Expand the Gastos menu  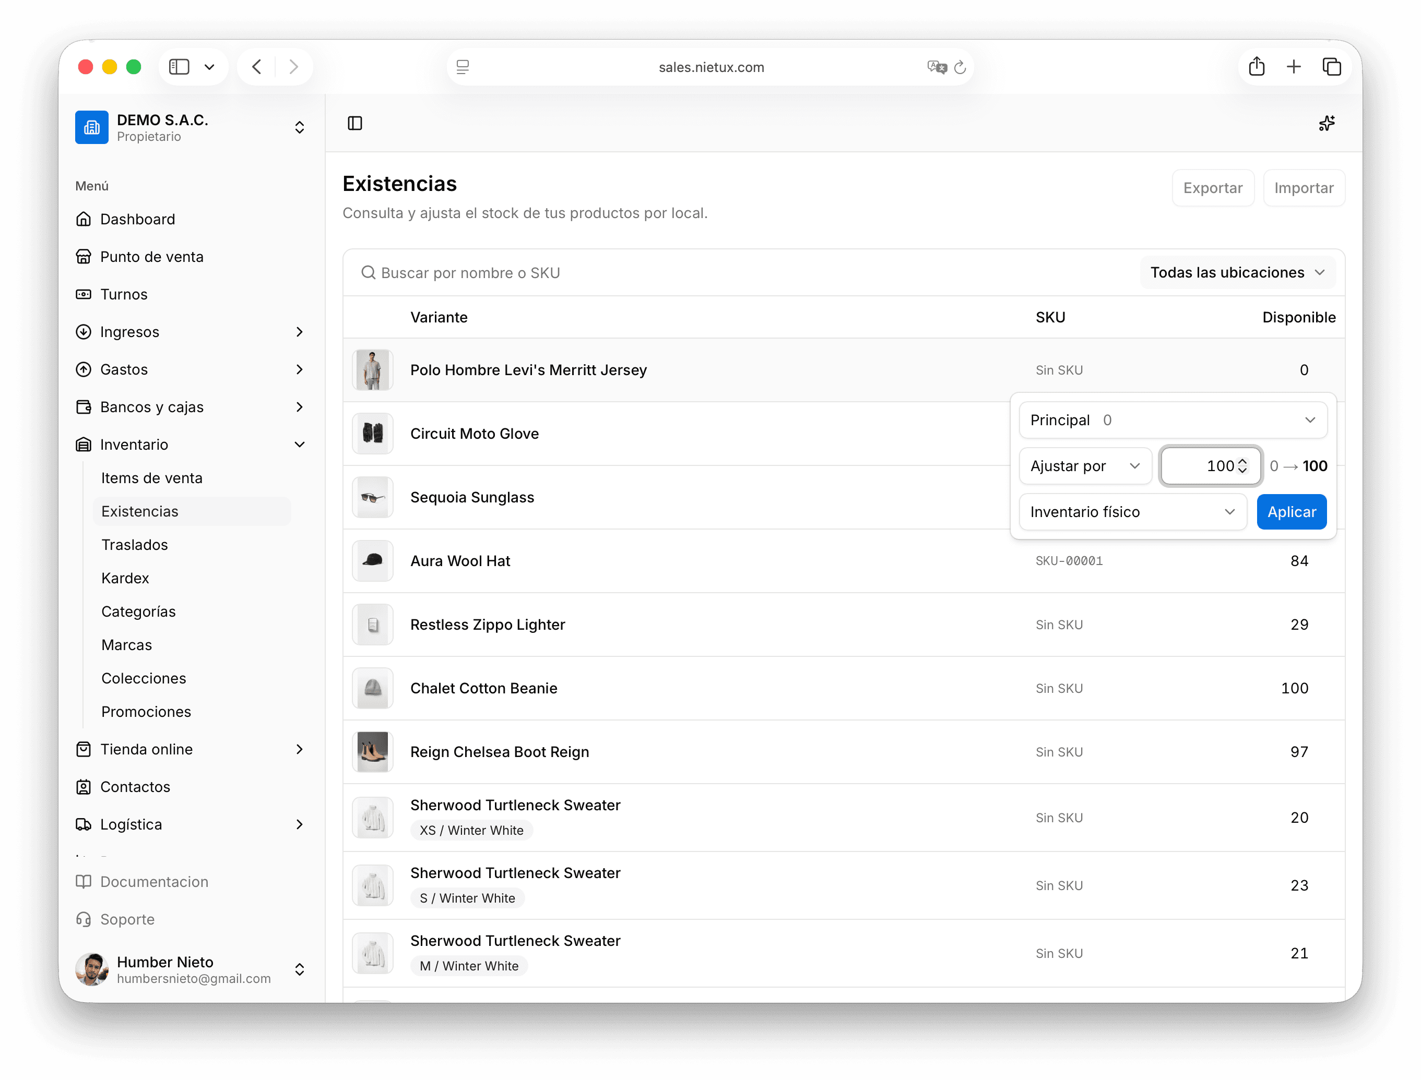(x=191, y=369)
